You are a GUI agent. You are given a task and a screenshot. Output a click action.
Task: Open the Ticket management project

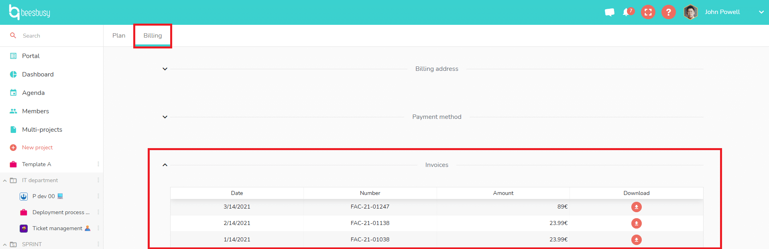coord(57,228)
